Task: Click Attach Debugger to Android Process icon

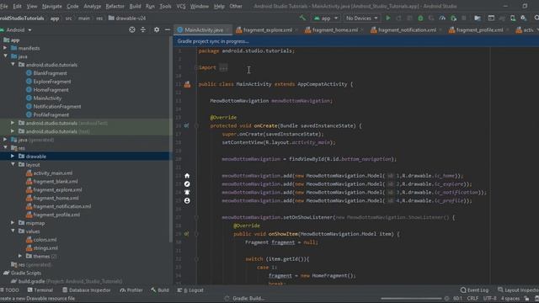Action: pyautogui.click(x=454, y=18)
